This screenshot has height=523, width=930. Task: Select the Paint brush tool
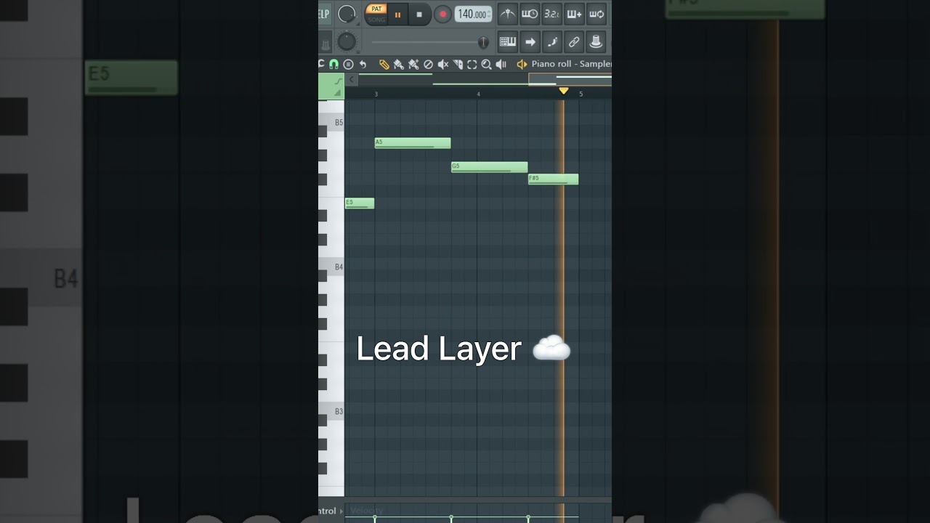(399, 64)
